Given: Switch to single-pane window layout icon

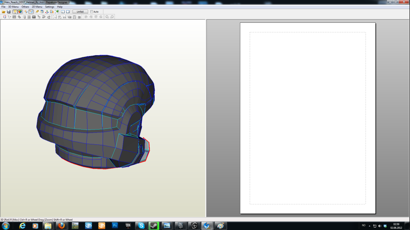Looking at the screenshot, I should (68, 12).
